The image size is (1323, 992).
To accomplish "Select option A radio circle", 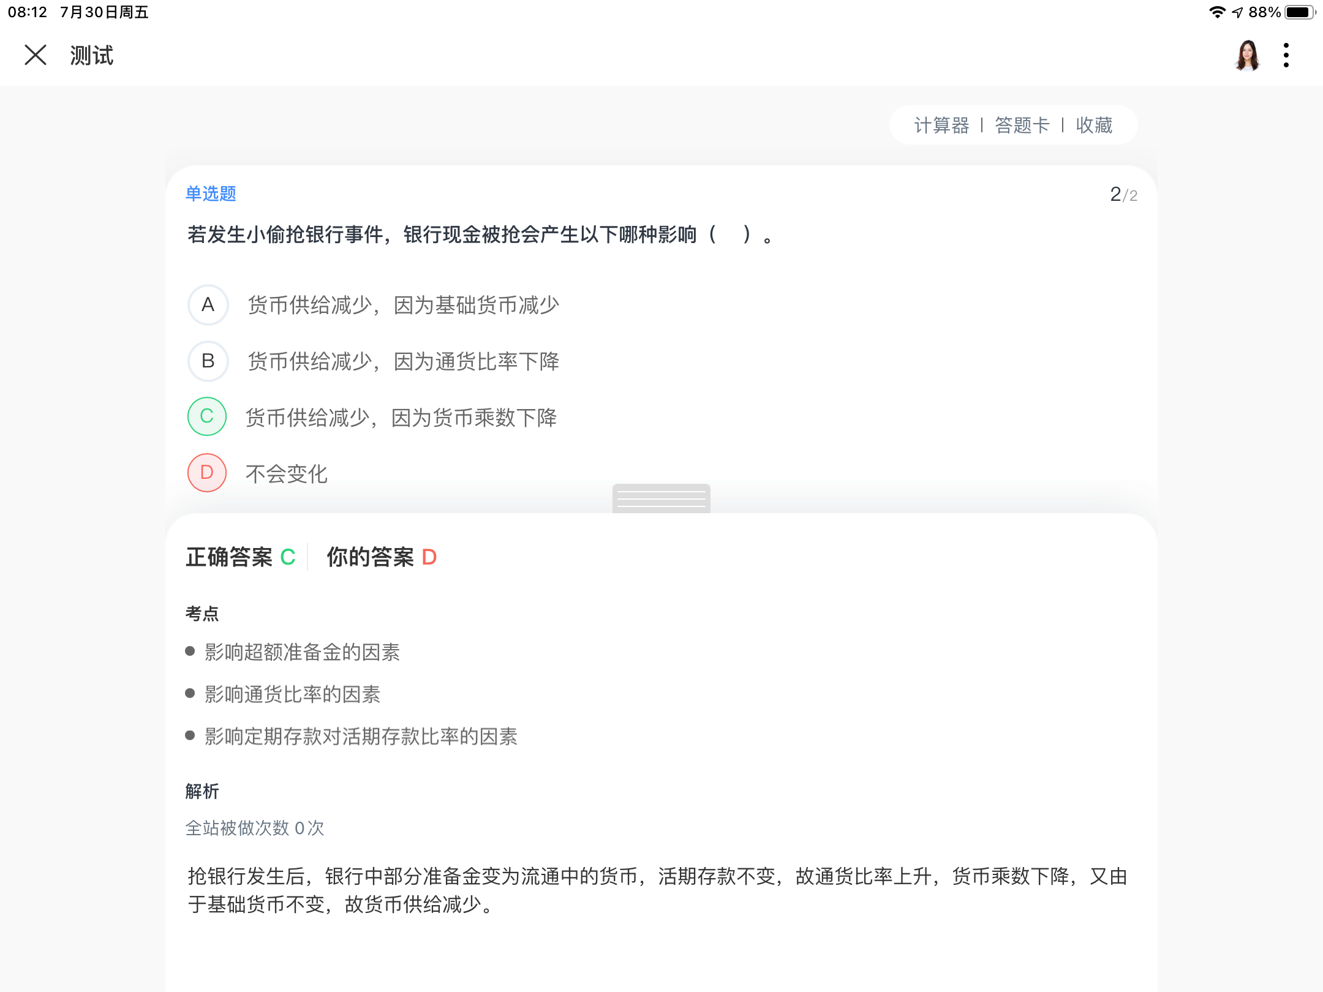I will [208, 305].
